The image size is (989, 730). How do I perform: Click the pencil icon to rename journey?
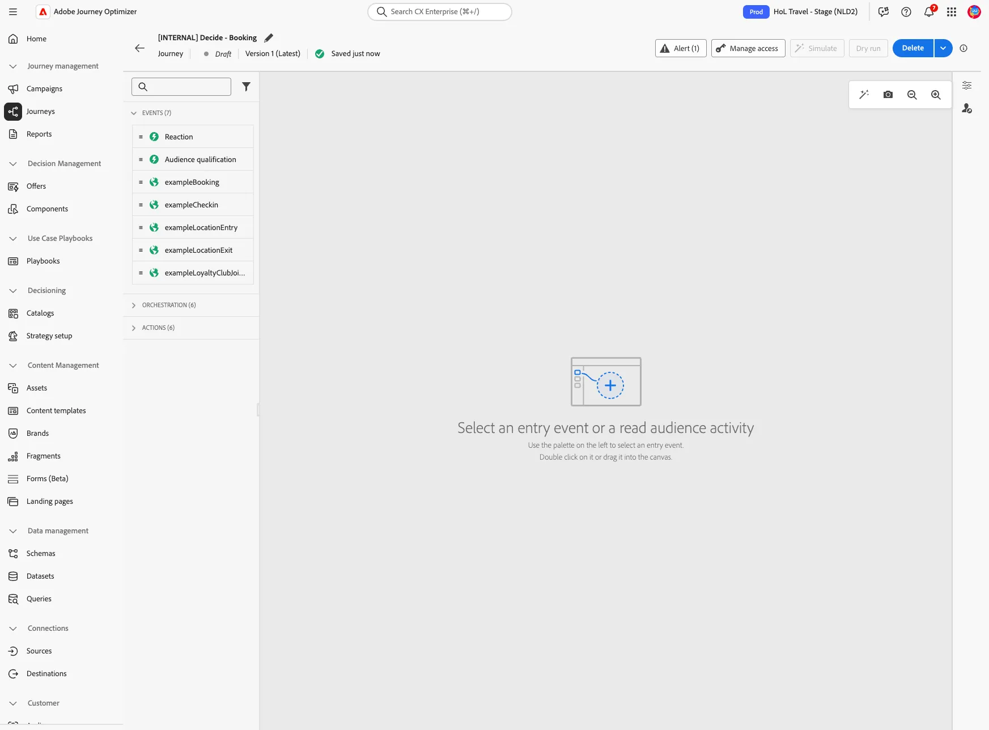pyautogui.click(x=269, y=38)
